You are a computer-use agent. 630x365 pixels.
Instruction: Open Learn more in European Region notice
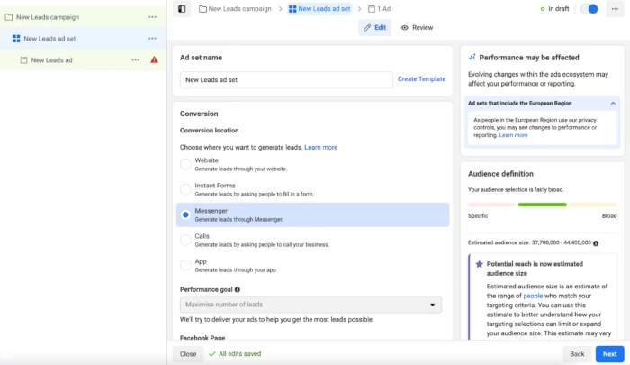pyautogui.click(x=513, y=135)
